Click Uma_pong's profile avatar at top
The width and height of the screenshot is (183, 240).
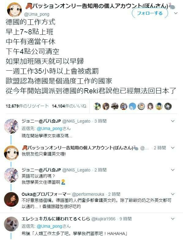[14, 10]
